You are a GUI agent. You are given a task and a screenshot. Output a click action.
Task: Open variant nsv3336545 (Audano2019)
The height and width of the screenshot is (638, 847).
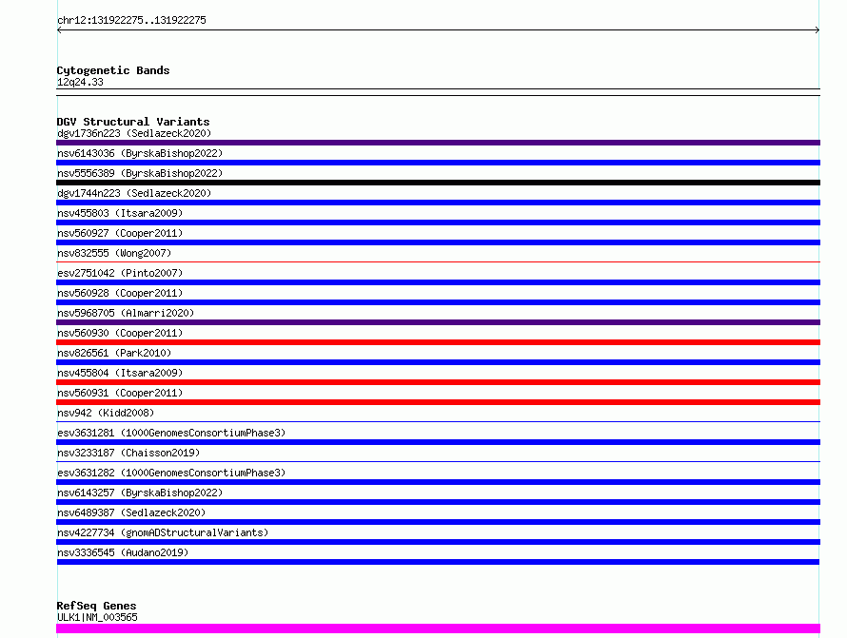(123, 552)
